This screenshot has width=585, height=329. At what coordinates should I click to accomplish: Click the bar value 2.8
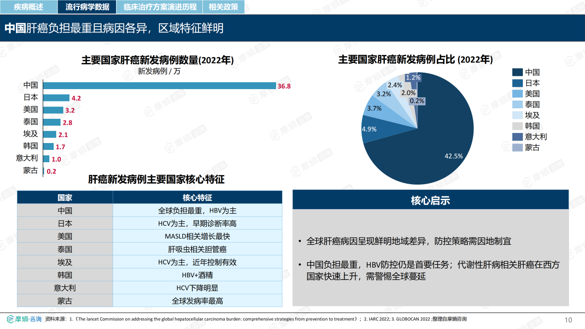[x=68, y=123]
